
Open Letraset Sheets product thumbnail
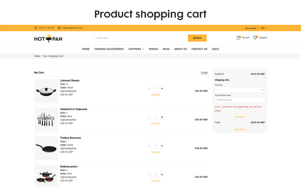tap(46, 91)
